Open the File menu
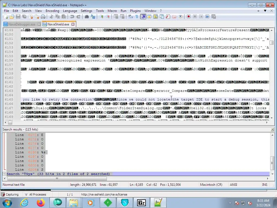 coord(6,11)
